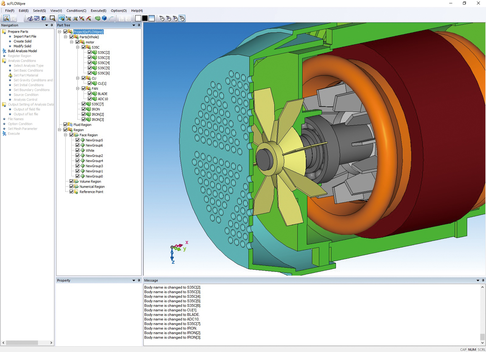The height and width of the screenshot is (352, 486).
Task: Toggle visibility of the Fluid Region
Action: click(65, 125)
